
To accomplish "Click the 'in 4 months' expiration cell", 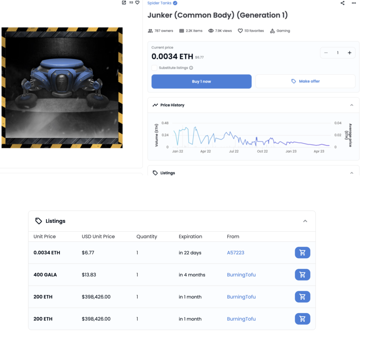I will pyautogui.click(x=192, y=275).
